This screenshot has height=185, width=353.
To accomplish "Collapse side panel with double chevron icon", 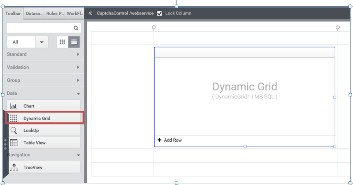I will click(90, 13).
